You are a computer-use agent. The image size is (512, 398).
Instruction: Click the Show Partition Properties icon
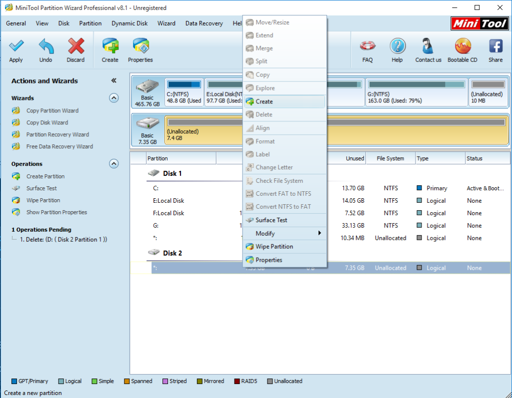click(x=16, y=212)
